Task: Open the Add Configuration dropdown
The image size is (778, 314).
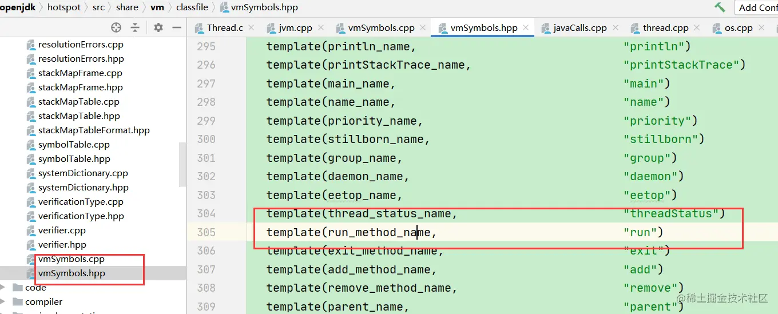Action: (757, 7)
